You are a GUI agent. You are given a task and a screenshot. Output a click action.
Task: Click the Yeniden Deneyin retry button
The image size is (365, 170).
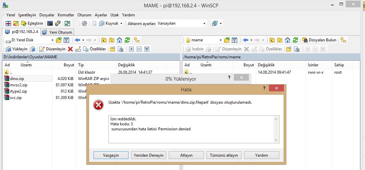(148, 155)
